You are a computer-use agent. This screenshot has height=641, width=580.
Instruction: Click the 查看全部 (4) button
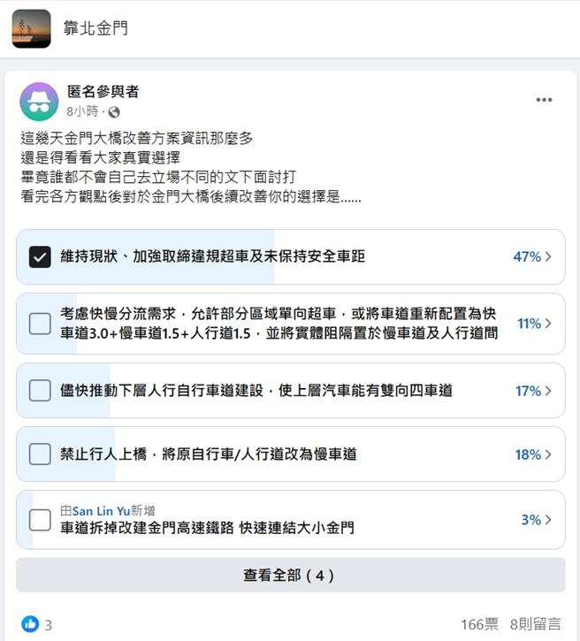[290, 575]
